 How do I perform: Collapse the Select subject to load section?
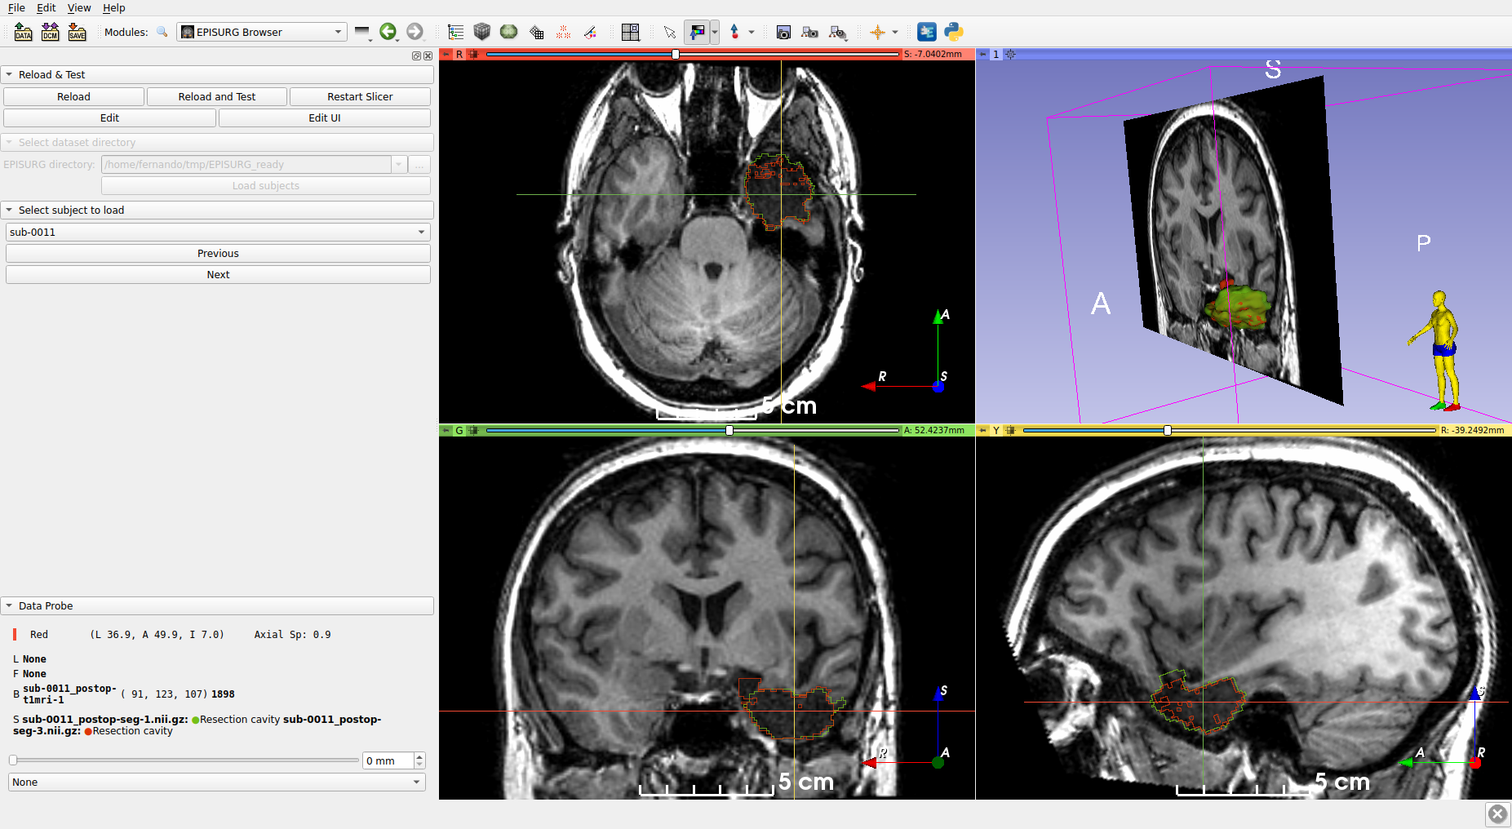[x=217, y=210]
